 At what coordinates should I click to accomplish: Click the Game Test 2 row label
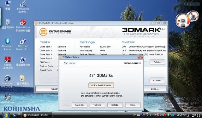[46, 51]
